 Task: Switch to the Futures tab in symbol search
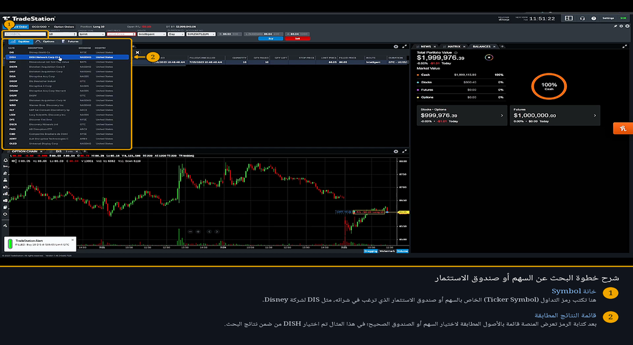[70, 41]
